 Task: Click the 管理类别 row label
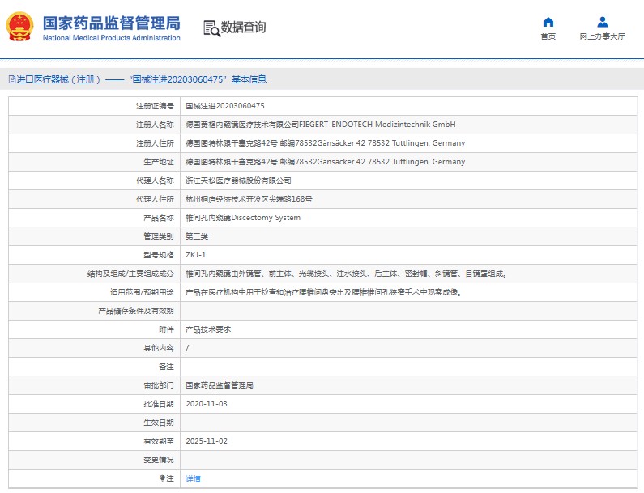[x=159, y=236]
